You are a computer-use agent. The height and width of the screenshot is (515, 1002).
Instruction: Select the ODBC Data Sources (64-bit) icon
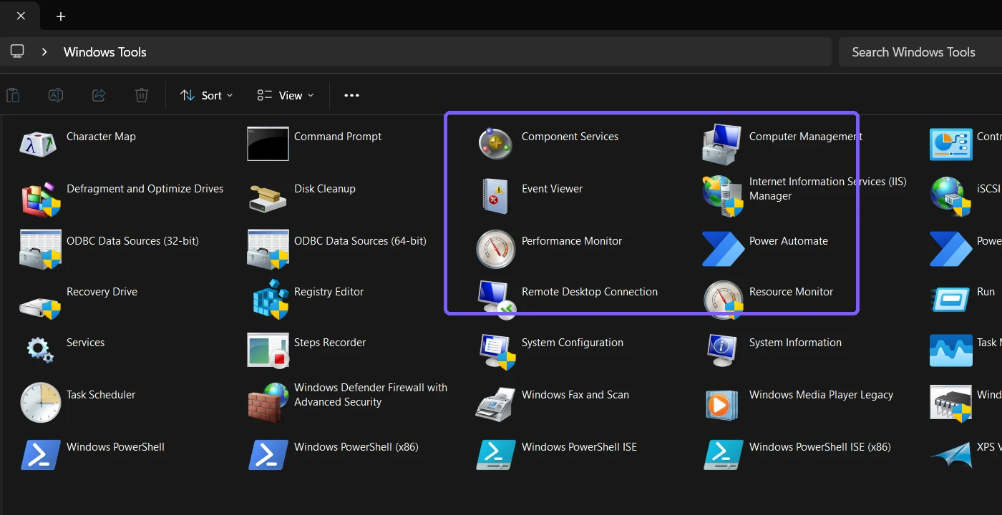pos(268,249)
